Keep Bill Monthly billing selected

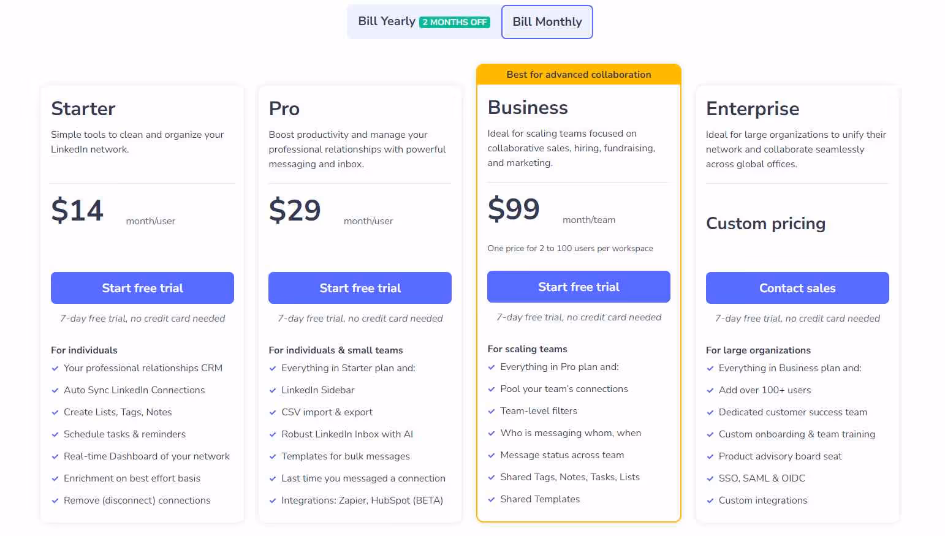click(547, 21)
